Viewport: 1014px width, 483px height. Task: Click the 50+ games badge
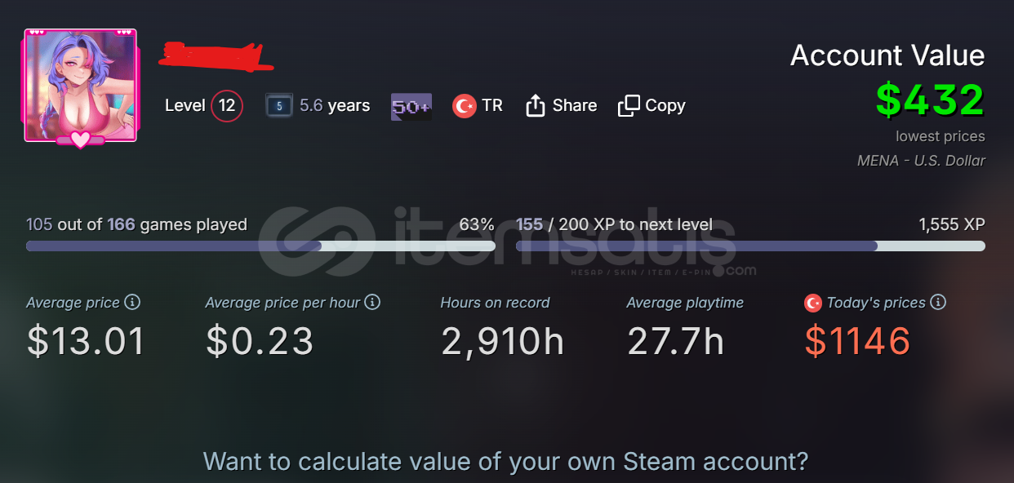[411, 106]
